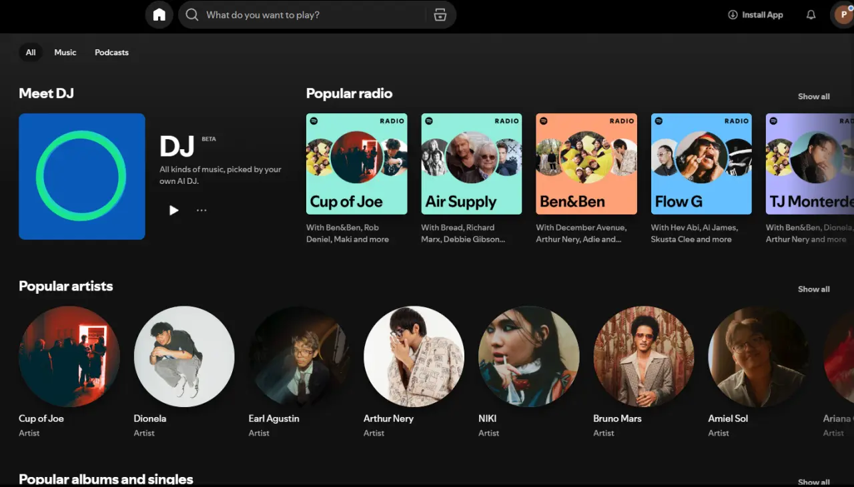Show all Popular radio stations
The width and height of the screenshot is (854, 487).
[x=814, y=97]
